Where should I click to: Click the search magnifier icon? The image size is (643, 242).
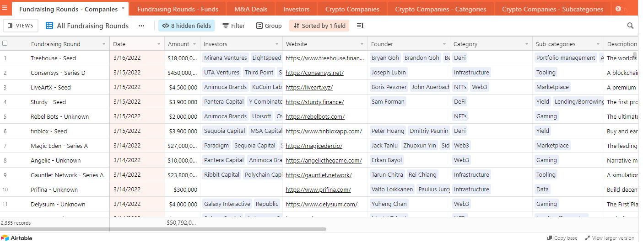pos(630,26)
